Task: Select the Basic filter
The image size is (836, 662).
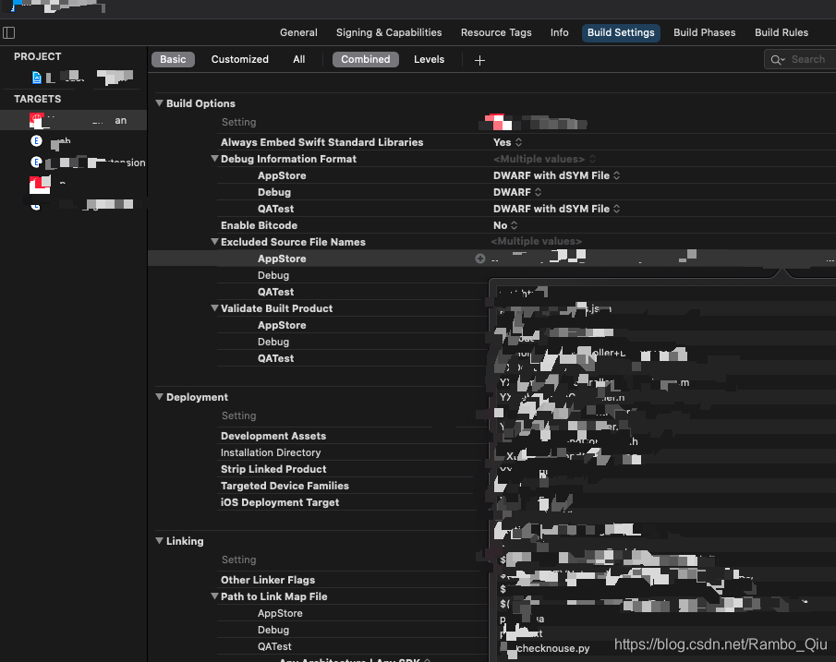Action: (x=173, y=59)
